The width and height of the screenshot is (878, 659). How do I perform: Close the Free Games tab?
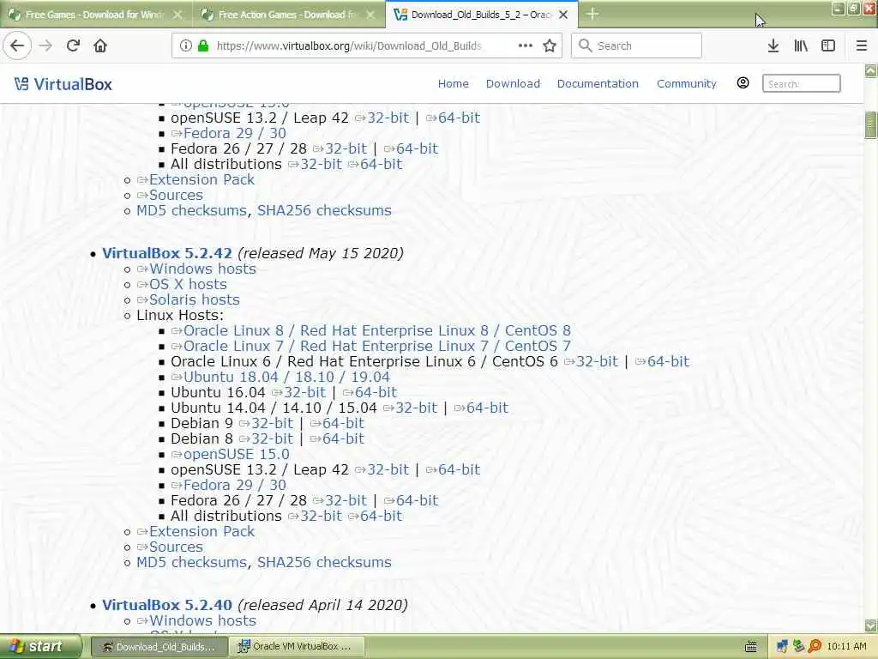[x=177, y=15]
